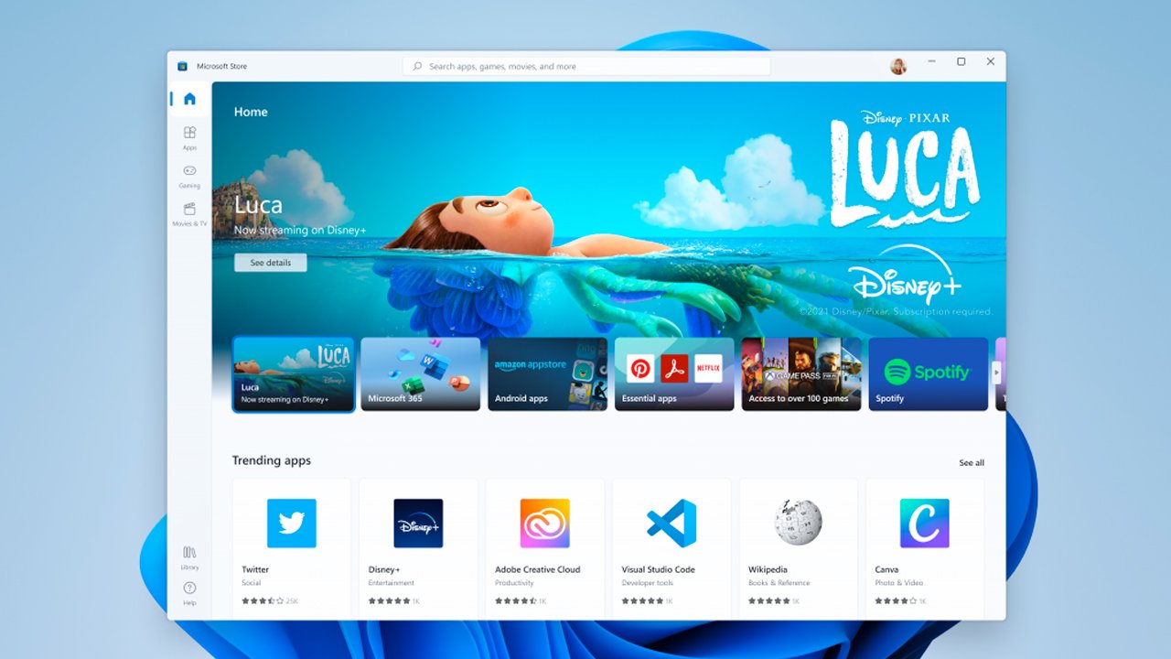The height and width of the screenshot is (659, 1171).
Task: Open the Home sidebar icon
Action: [x=189, y=99]
